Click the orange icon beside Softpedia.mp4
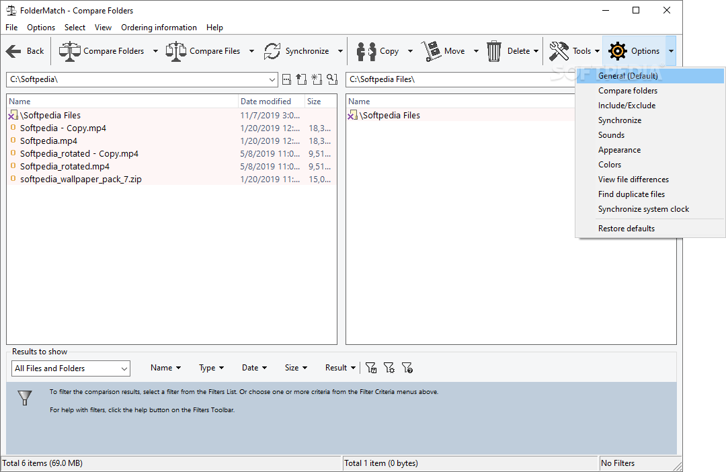 tap(13, 141)
